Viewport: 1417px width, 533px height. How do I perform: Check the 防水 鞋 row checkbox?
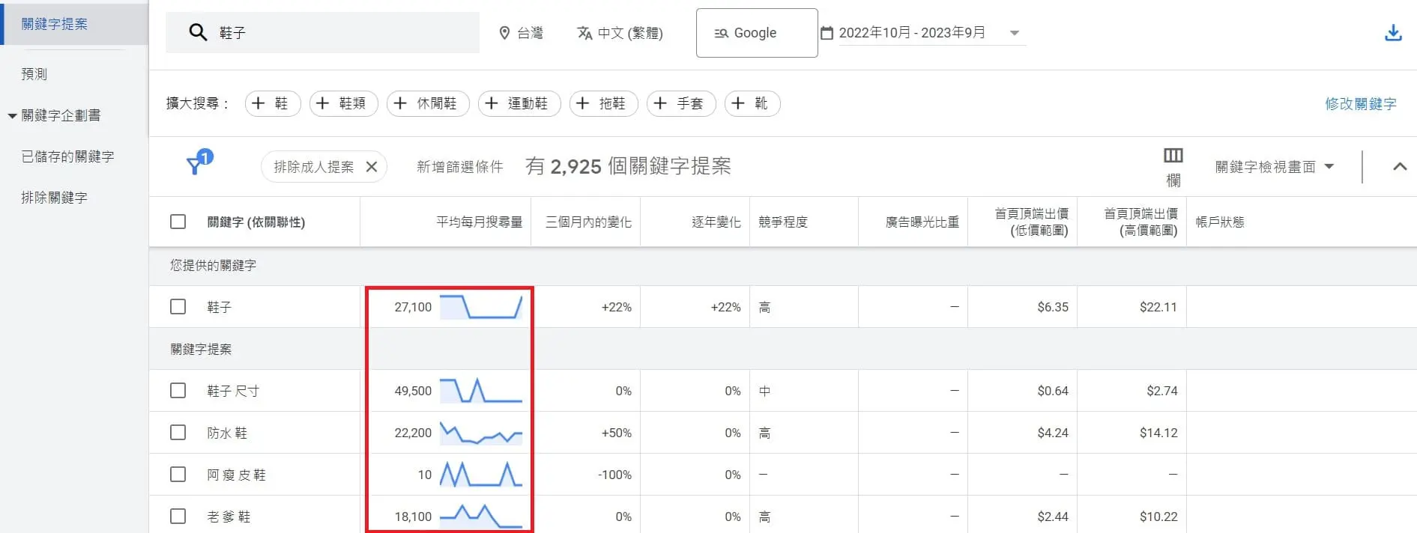pyautogui.click(x=178, y=433)
